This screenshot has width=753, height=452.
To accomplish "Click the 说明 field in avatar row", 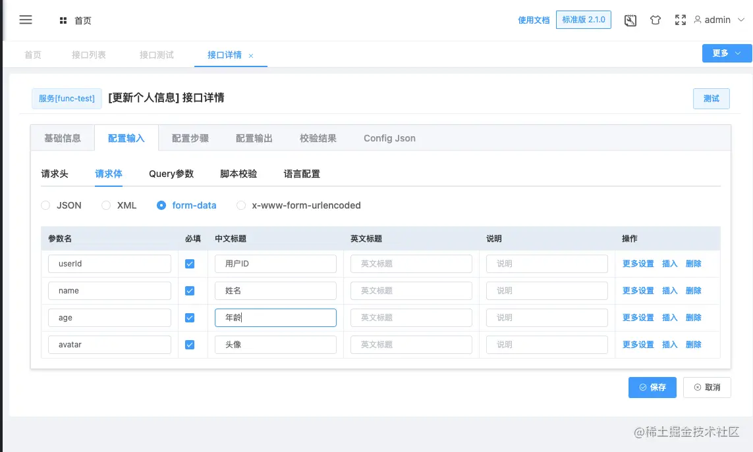I will [547, 345].
